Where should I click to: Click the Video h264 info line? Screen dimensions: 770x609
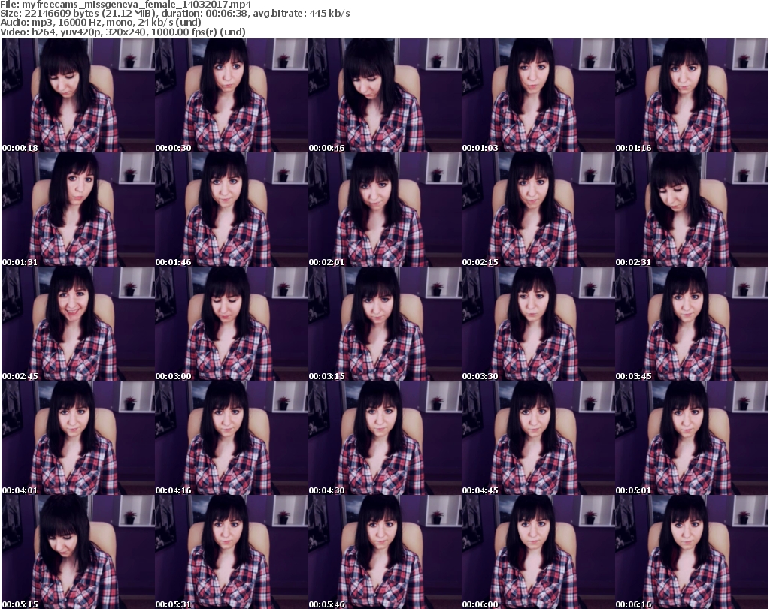123,32
